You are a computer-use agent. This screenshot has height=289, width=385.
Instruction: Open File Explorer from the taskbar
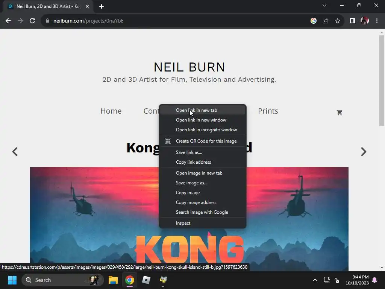pos(113,280)
